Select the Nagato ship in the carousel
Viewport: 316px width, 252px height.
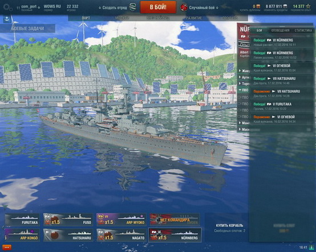pos(121,235)
